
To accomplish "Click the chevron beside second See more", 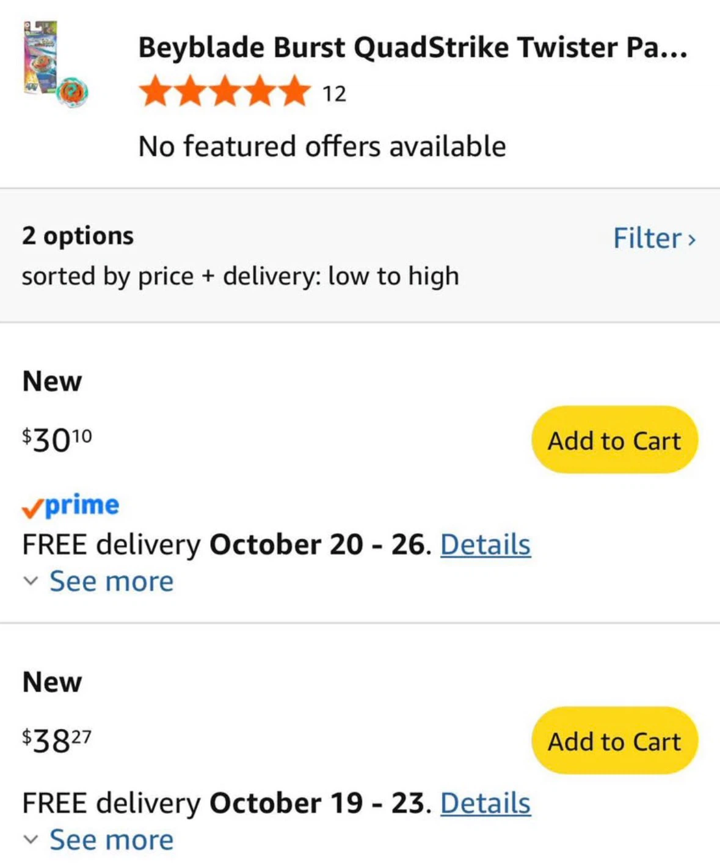I will (x=31, y=840).
